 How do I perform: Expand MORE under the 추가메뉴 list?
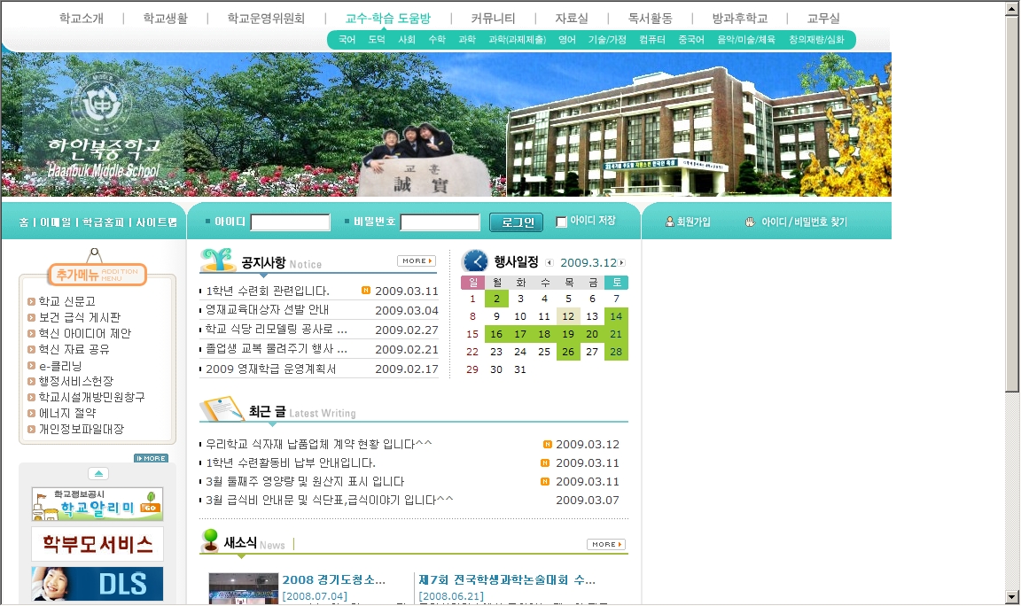click(x=151, y=458)
